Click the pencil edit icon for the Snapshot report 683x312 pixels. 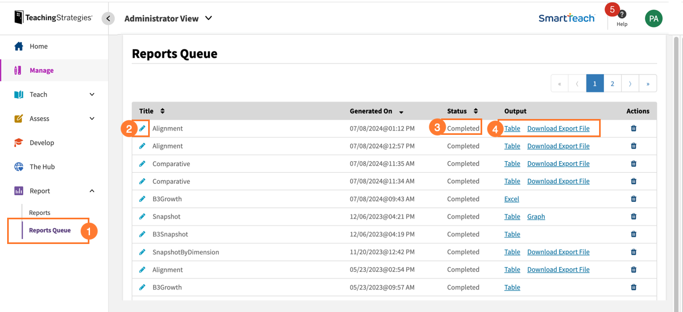(x=142, y=217)
